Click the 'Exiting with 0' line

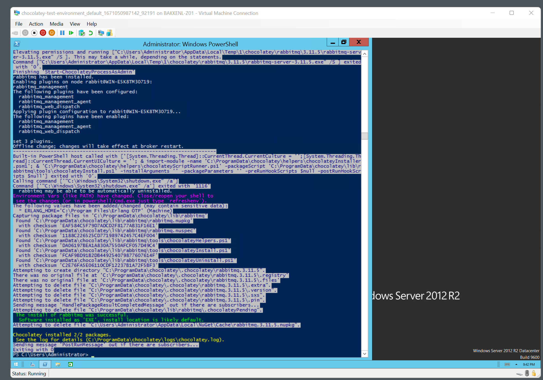click(33, 350)
